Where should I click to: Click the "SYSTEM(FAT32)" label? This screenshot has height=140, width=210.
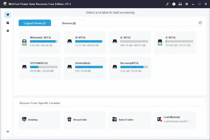39,63
